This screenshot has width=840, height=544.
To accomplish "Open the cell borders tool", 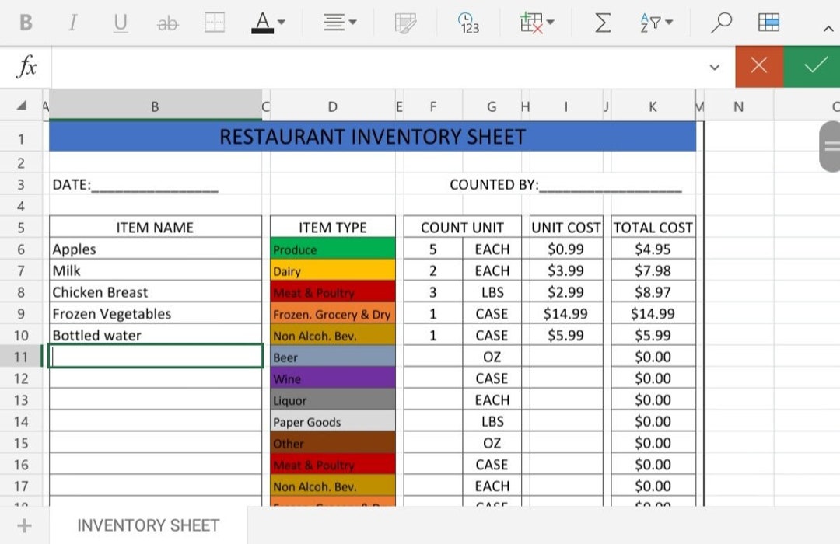I will (x=215, y=23).
